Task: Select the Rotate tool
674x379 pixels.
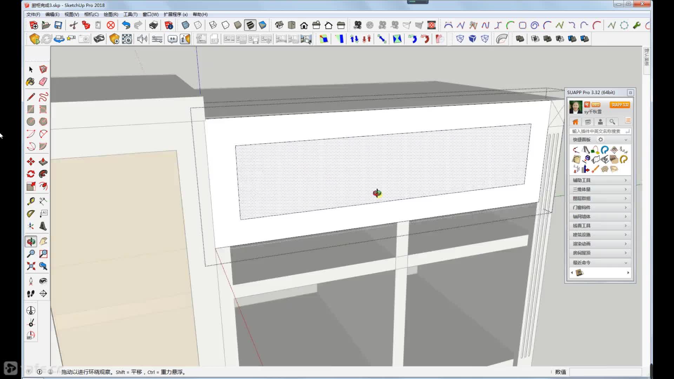Action: [x=31, y=174]
